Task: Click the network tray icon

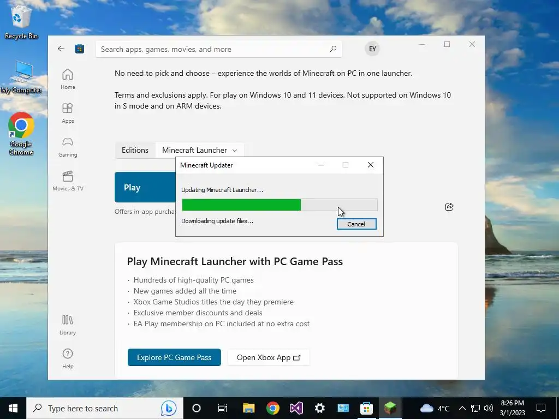Action: (x=475, y=408)
